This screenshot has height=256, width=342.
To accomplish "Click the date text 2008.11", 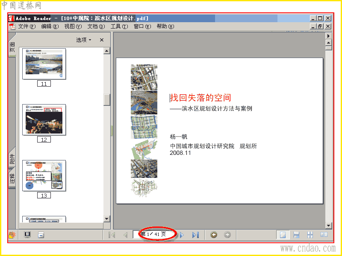I will [180, 153].
